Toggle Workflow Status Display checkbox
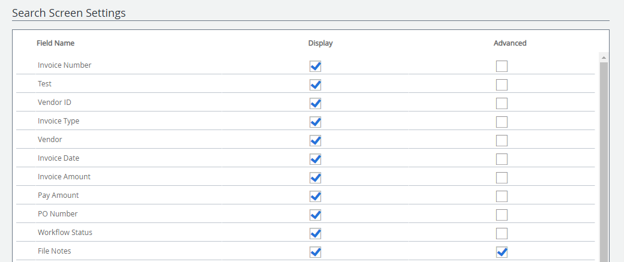The image size is (624, 262). point(315,233)
